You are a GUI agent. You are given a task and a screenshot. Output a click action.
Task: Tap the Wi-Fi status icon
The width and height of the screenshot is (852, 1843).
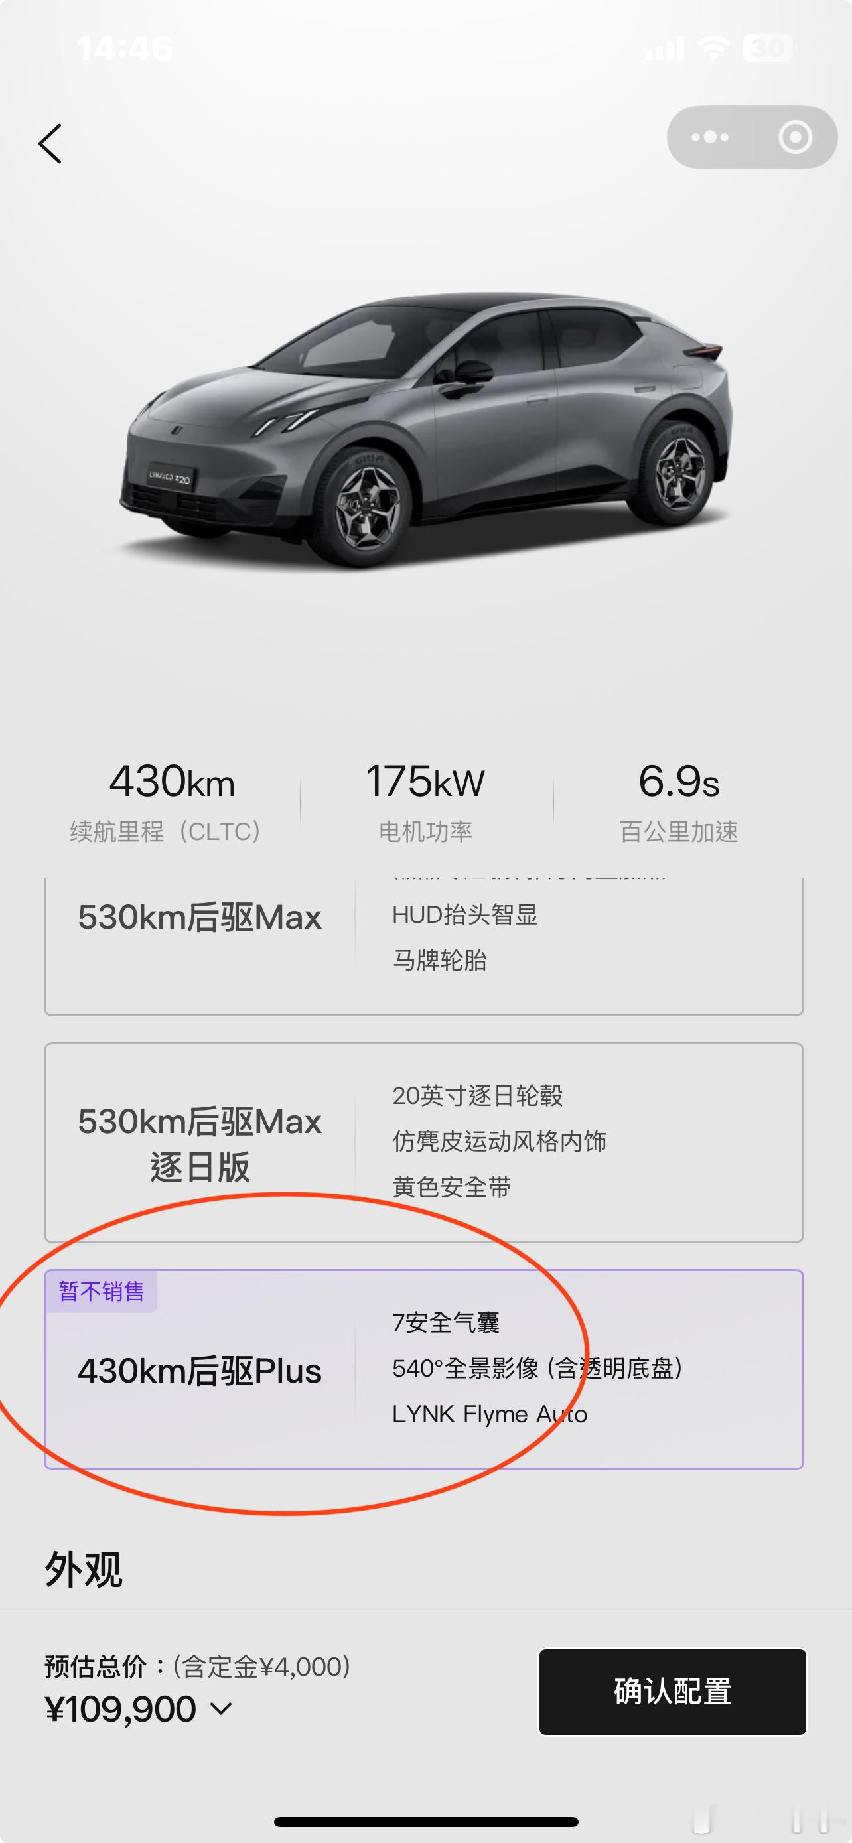coord(713,48)
